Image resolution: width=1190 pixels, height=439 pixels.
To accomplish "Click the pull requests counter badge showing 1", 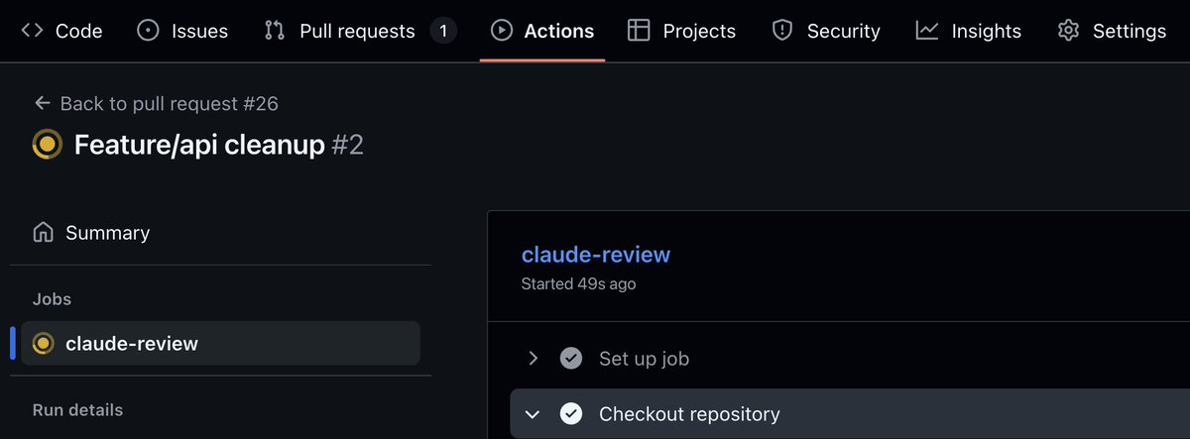I will click(x=443, y=31).
